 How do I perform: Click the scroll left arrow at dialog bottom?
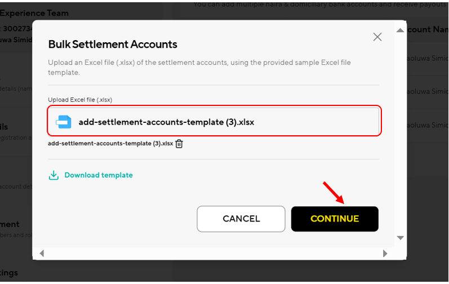coord(42,254)
